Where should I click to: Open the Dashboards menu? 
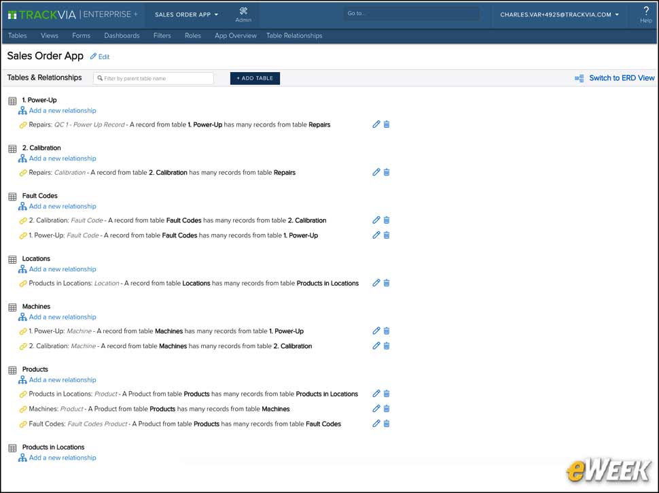pyautogui.click(x=122, y=36)
